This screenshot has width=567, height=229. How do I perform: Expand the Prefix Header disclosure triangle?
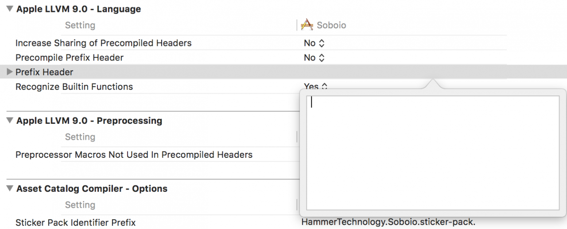coord(10,72)
